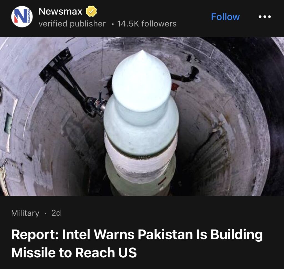
Task: Follow the Newsmax publisher
Action: [x=225, y=17]
